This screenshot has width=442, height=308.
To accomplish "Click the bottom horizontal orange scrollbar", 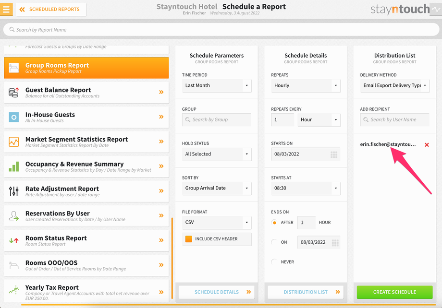I will click(229, 305).
